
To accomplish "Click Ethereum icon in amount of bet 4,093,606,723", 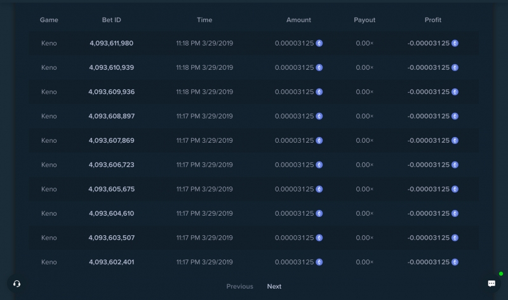I will point(319,165).
